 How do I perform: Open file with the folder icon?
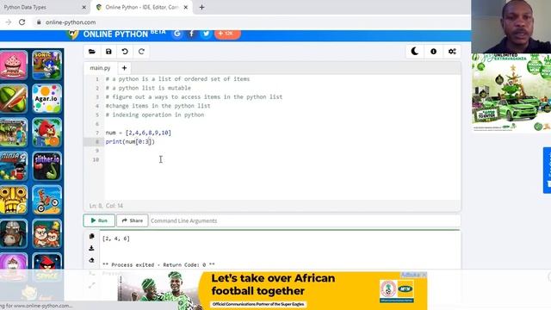pos(92,52)
